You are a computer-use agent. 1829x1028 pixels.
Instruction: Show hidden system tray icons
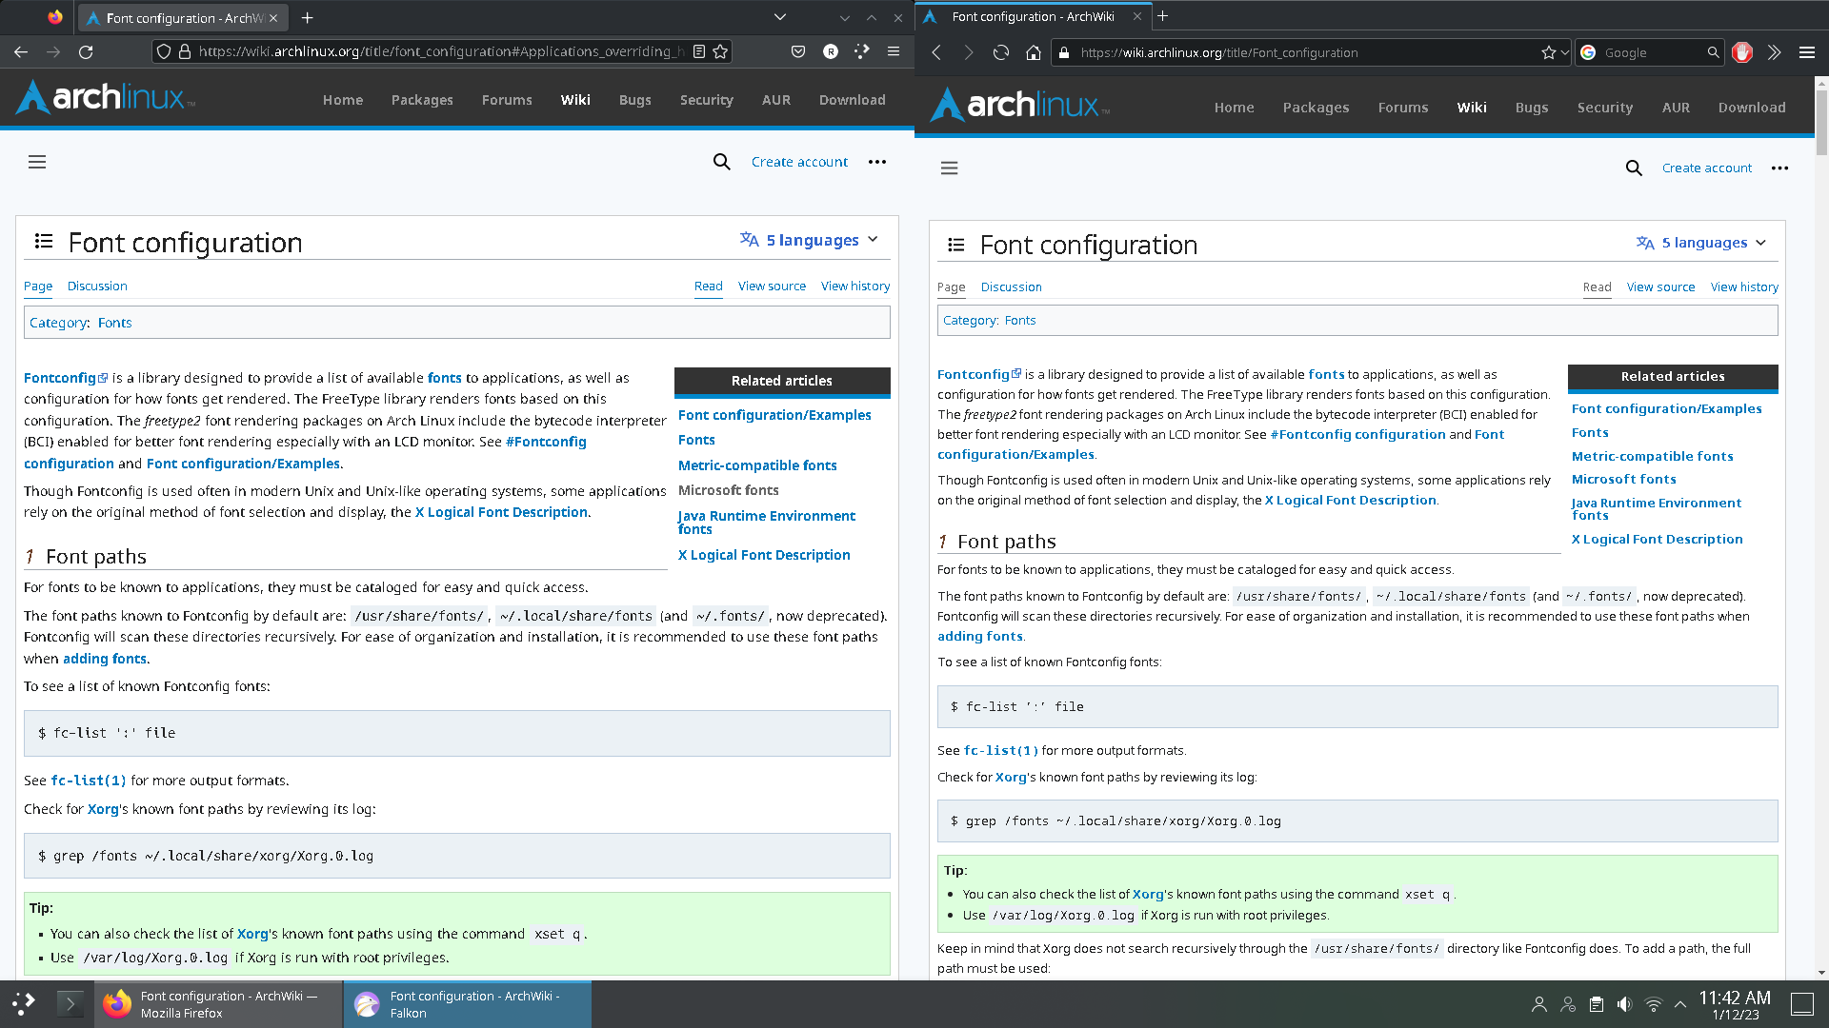tap(1680, 1004)
